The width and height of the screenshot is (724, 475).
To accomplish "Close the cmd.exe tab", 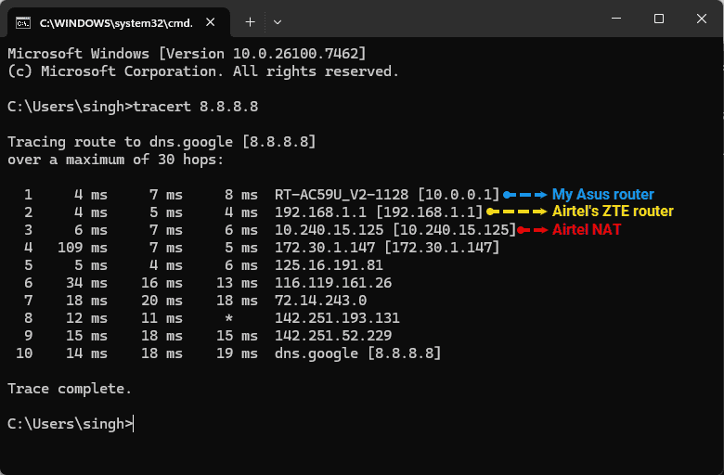I will coord(212,20).
